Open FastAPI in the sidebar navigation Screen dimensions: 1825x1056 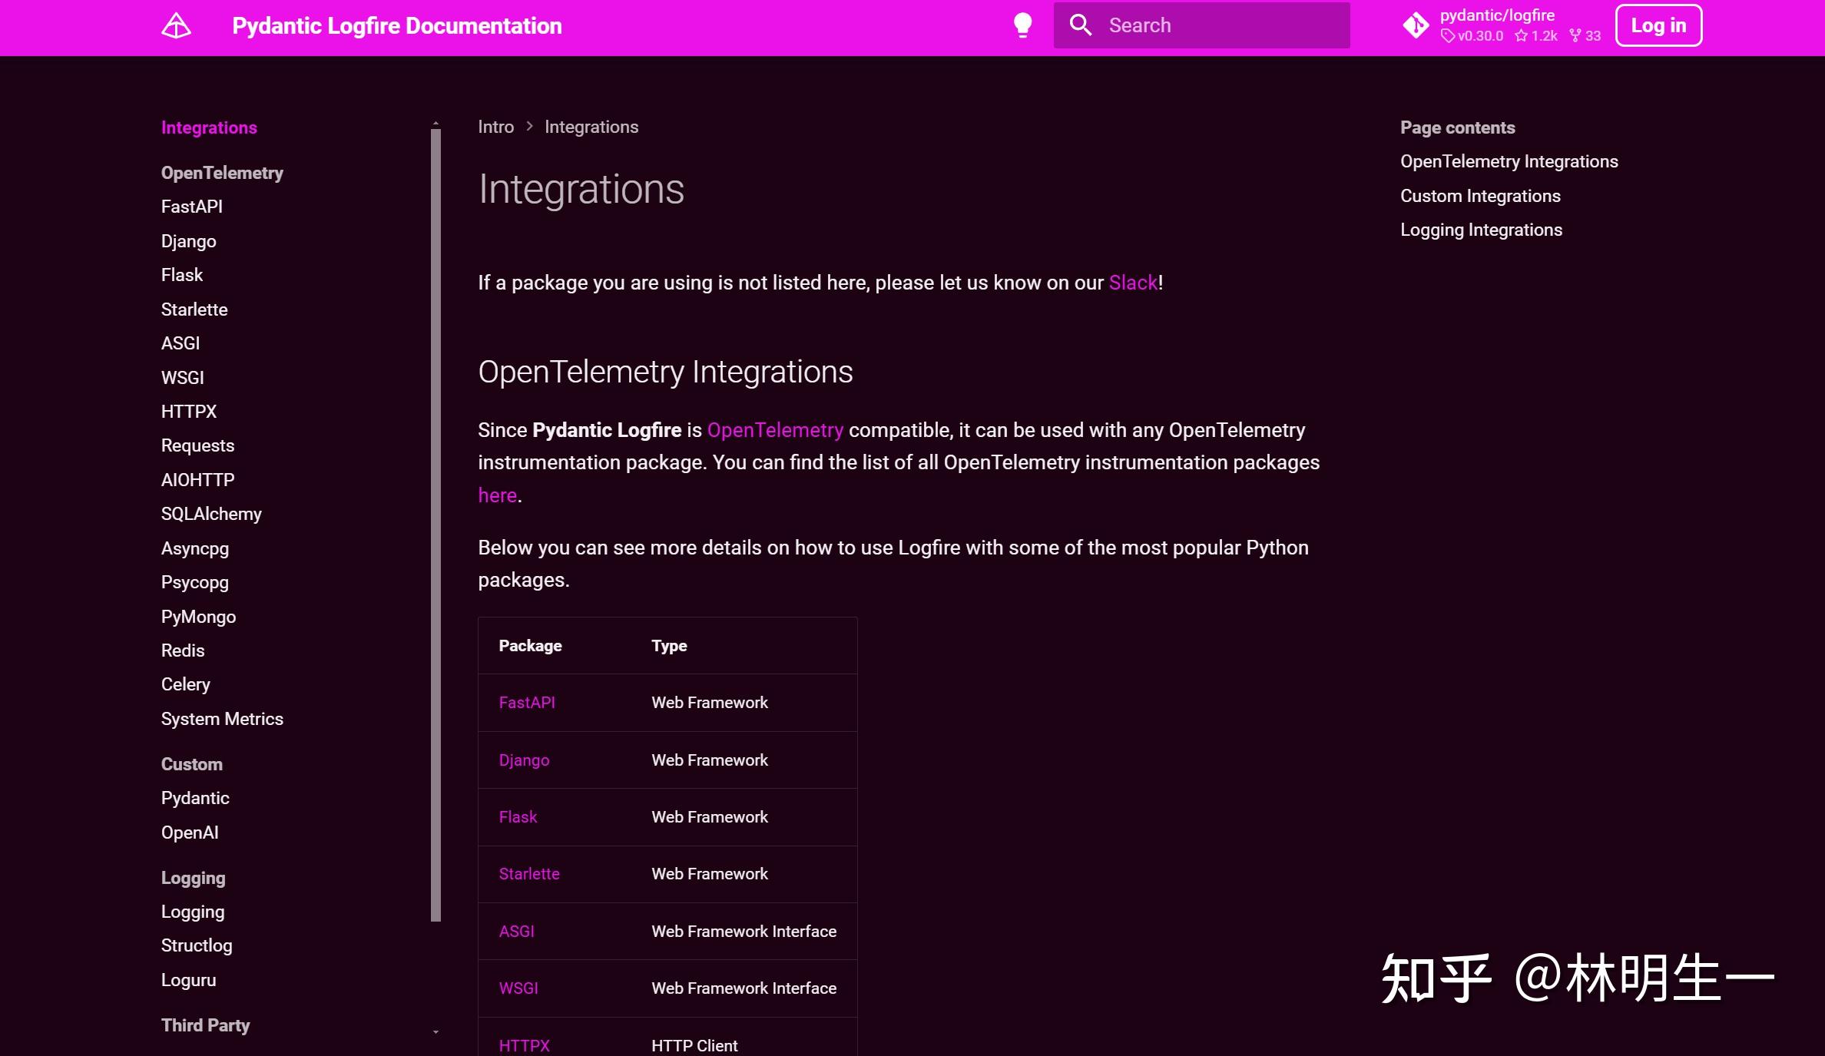point(191,207)
